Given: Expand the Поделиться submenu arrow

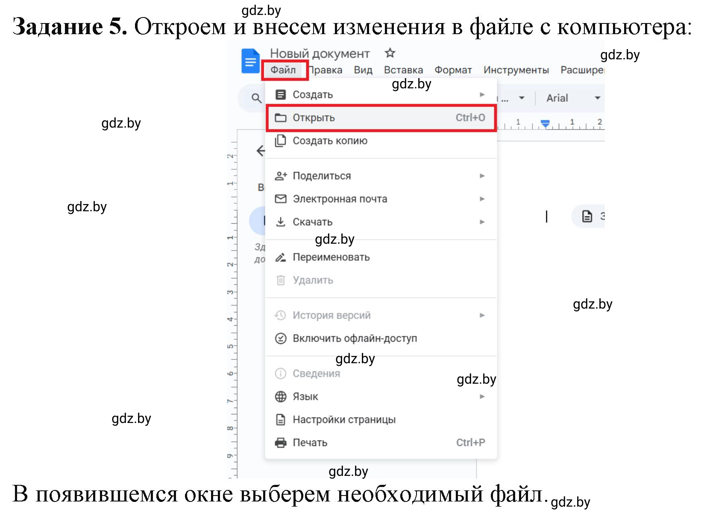Looking at the screenshot, I should point(482,176).
